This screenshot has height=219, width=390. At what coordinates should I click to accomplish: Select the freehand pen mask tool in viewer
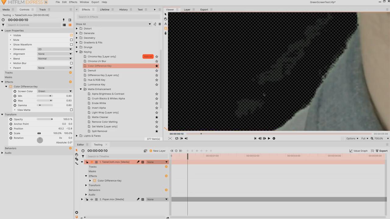click(x=165, y=33)
